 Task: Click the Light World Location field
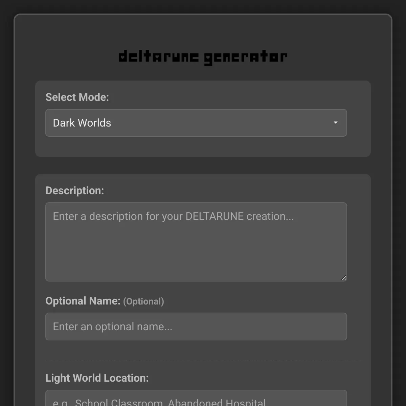[196, 398]
